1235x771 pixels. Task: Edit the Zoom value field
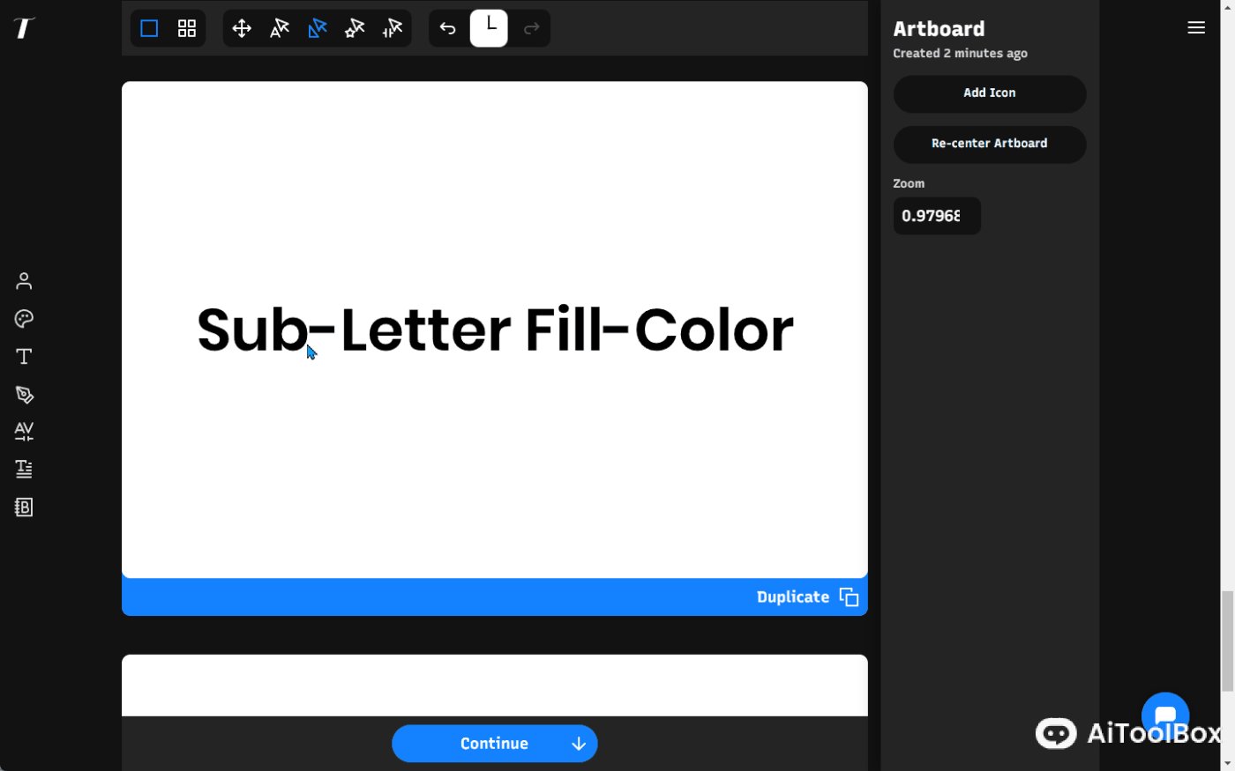[936, 215]
